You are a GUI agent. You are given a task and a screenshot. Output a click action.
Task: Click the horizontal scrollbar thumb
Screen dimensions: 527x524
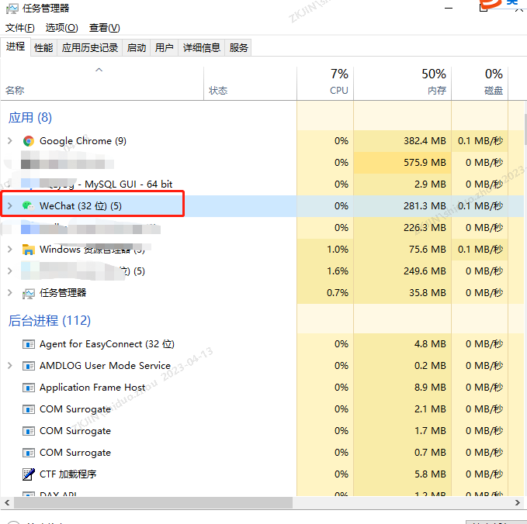153,503
